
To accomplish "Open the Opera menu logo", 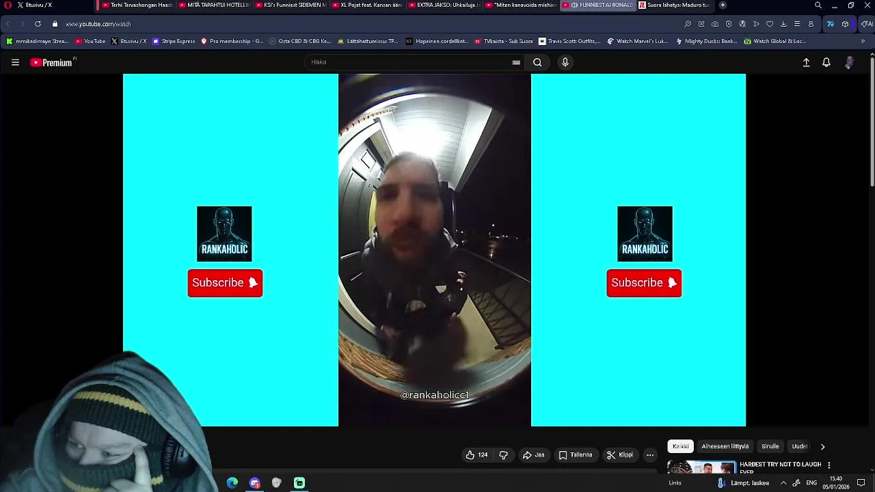I will 8,5.
